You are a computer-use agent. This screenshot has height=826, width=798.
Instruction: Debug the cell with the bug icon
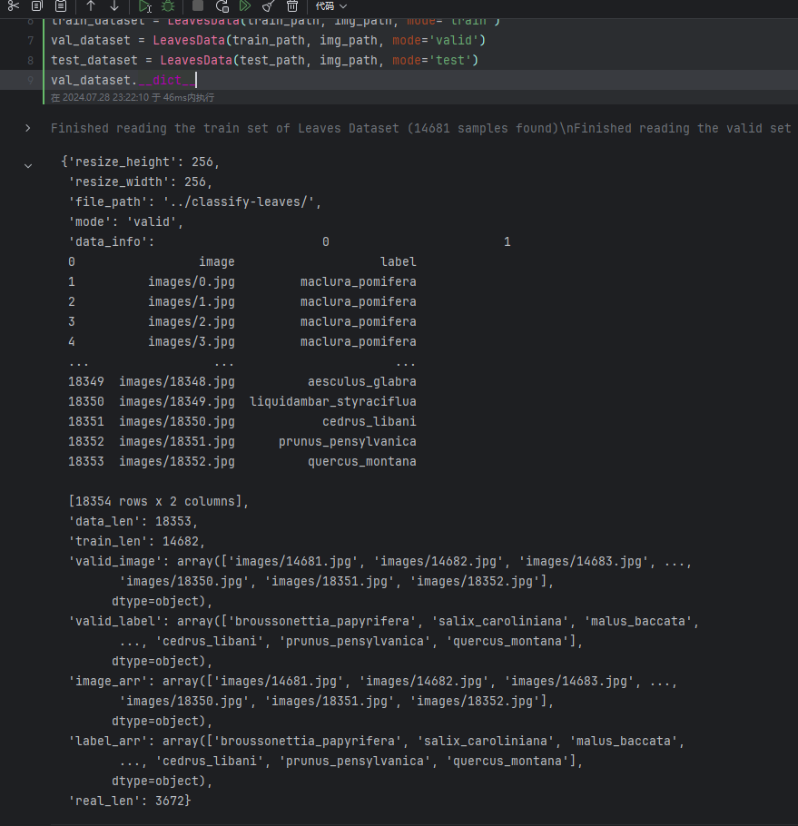[x=168, y=6]
